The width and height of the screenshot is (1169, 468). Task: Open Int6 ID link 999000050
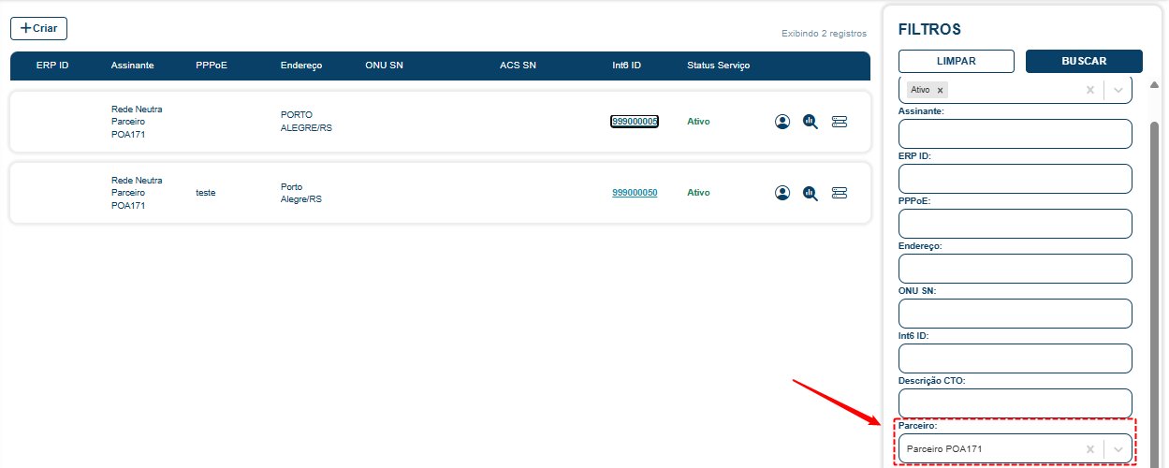(635, 193)
